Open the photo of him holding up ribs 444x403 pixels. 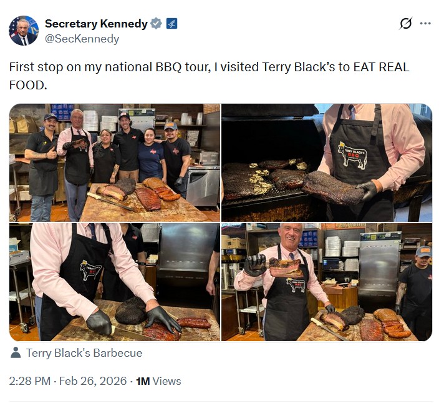327,282
